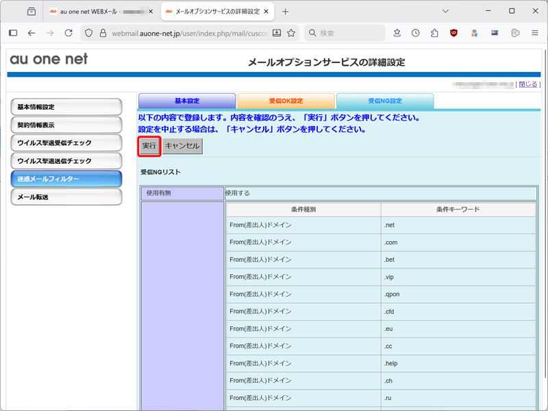Switch to the 基本設定 tab

pyautogui.click(x=187, y=101)
